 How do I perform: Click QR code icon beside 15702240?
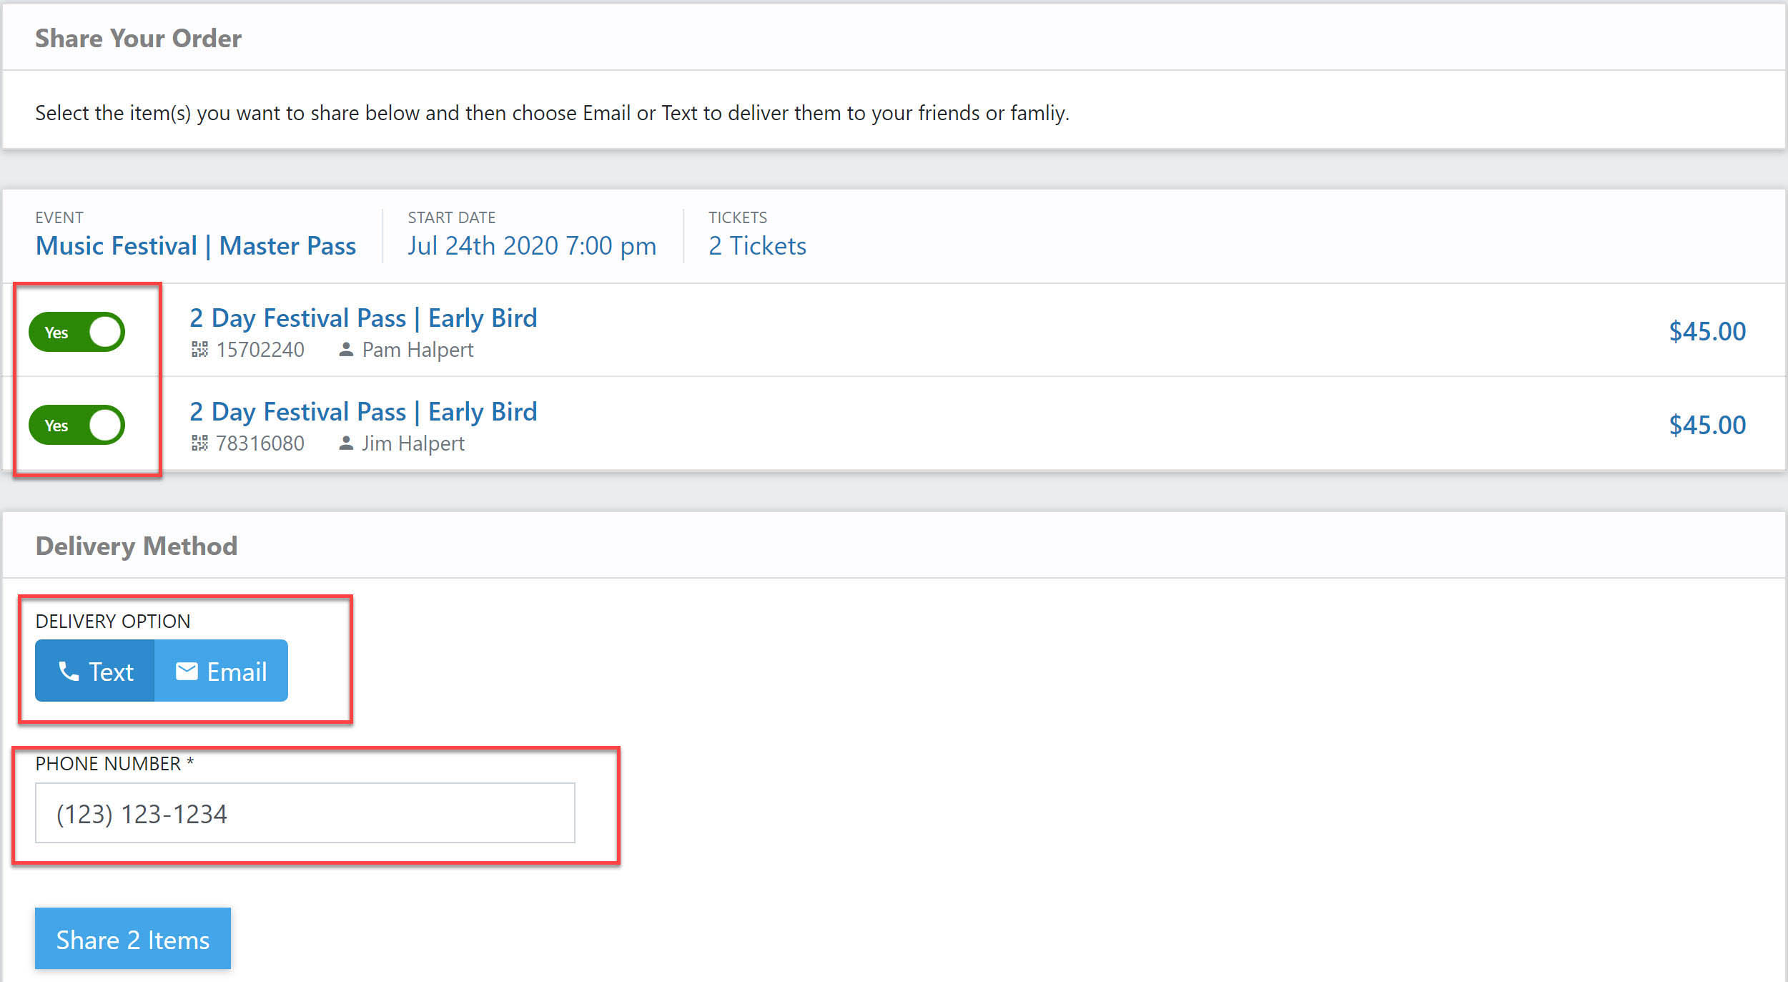point(199,350)
